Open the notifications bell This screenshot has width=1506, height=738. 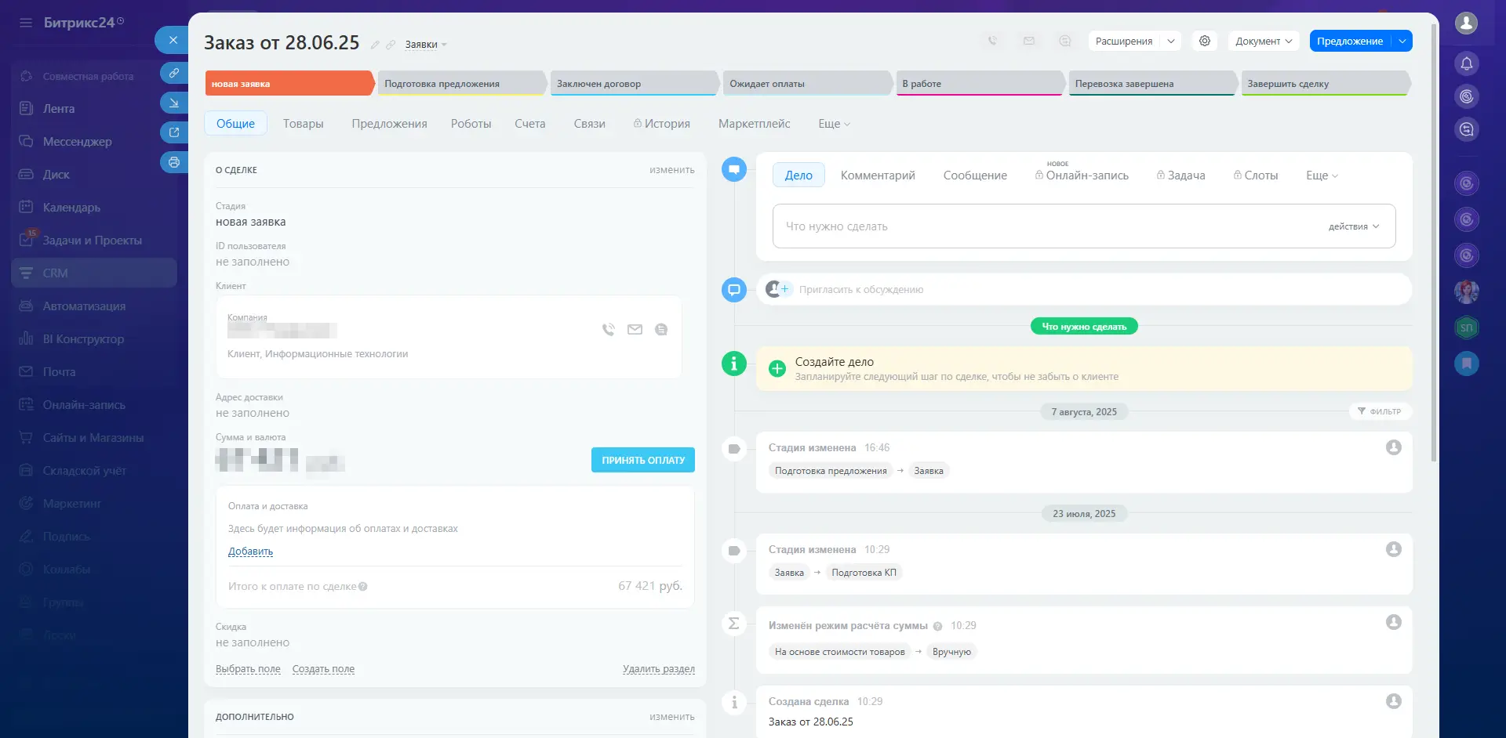[1466, 63]
